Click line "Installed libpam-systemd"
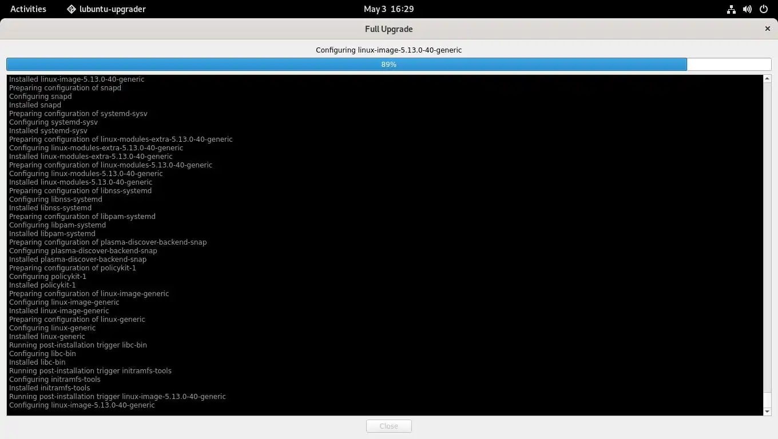Image resolution: width=778 pixels, height=439 pixels. (x=52, y=234)
